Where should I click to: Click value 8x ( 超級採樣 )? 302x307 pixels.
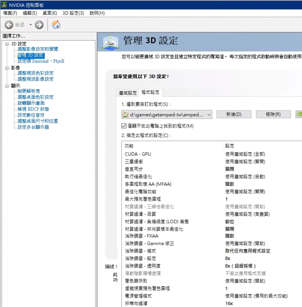(240, 266)
